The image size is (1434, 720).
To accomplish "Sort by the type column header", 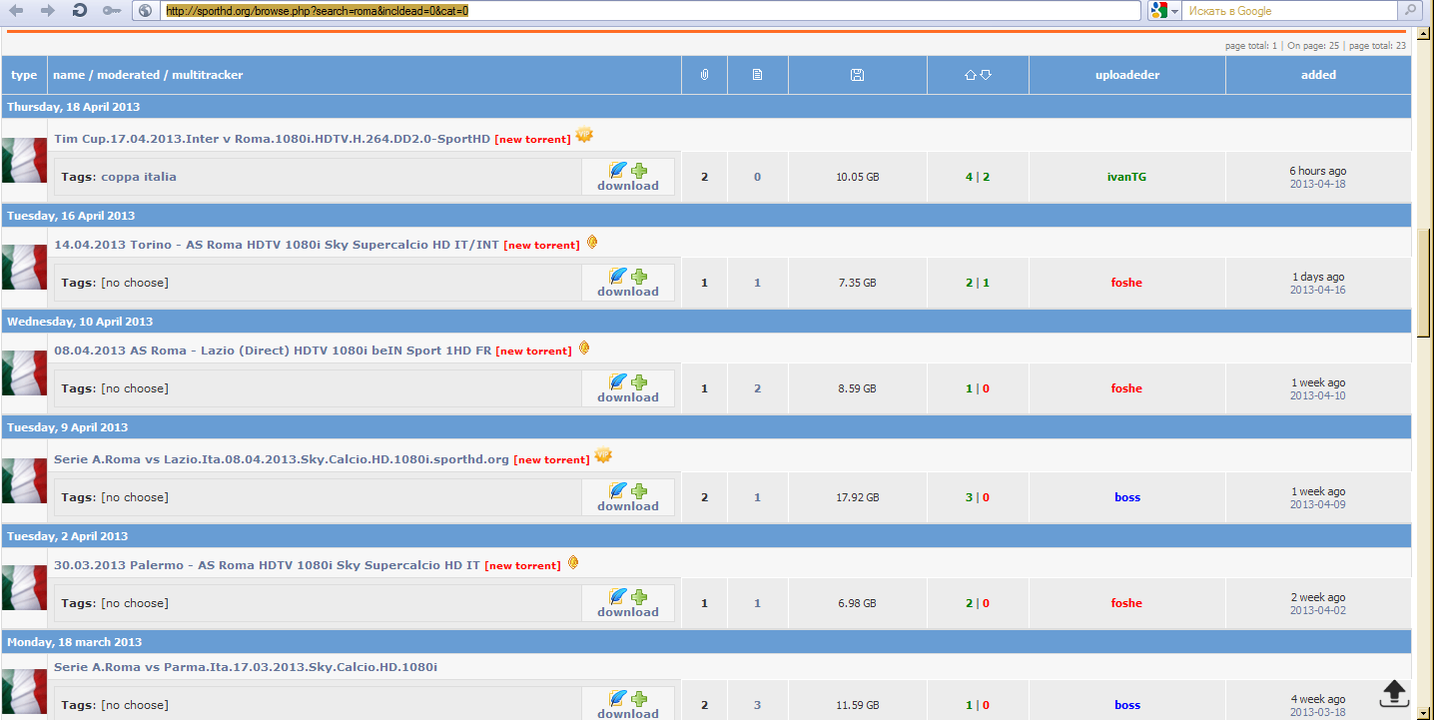I will point(24,75).
